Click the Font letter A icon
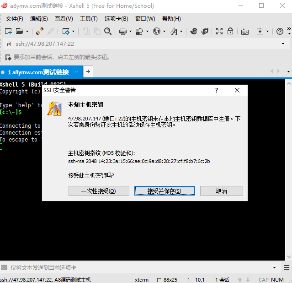The image size is (292, 283). [174, 31]
